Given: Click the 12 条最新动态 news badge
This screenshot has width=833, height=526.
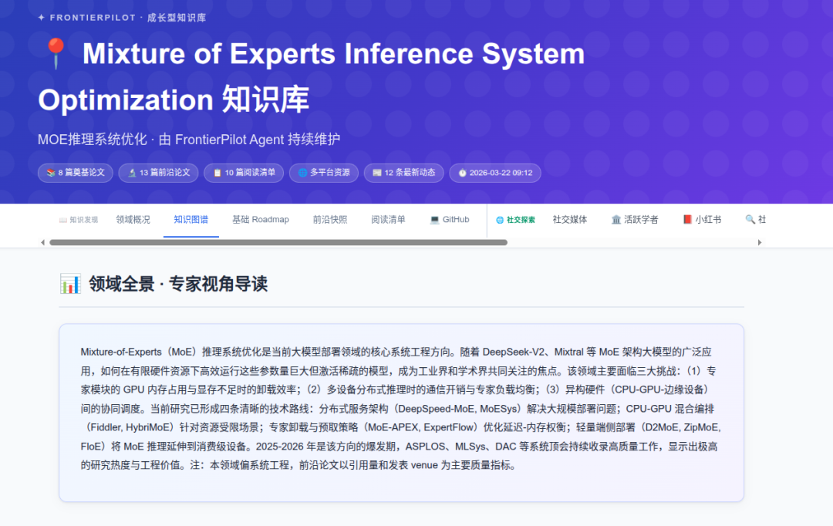Looking at the screenshot, I should pos(403,173).
